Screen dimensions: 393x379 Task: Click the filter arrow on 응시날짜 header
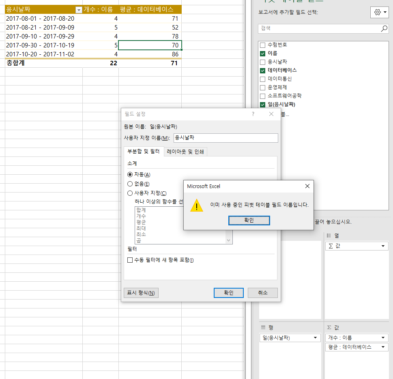pos(79,10)
